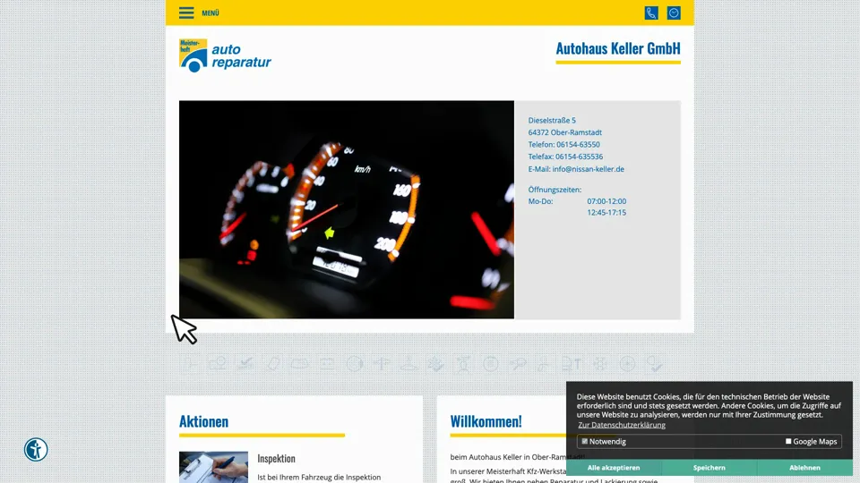Click the 12:45-17:15 opening time
The width and height of the screenshot is (860, 483).
[606, 213]
